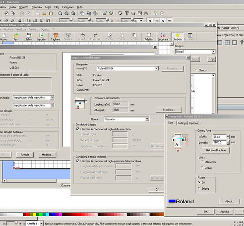Switch to Options tab in Proprietà dialog
Screen dimensions: 244x226
coord(193,123)
